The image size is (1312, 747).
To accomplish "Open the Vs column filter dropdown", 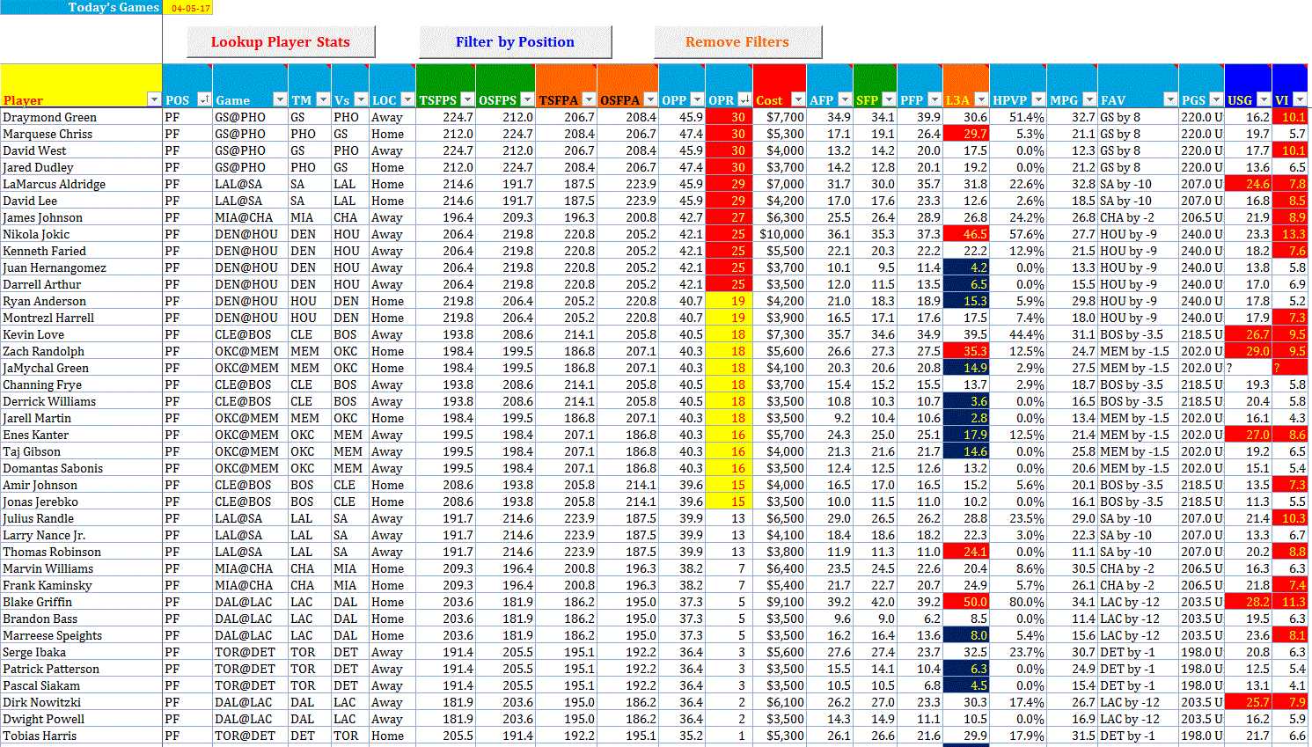I will pos(361,99).
